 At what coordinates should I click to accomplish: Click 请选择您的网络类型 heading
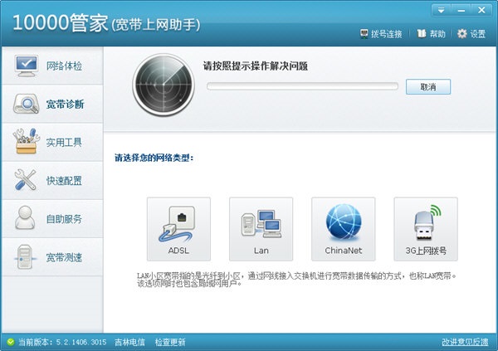[x=154, y=158]
